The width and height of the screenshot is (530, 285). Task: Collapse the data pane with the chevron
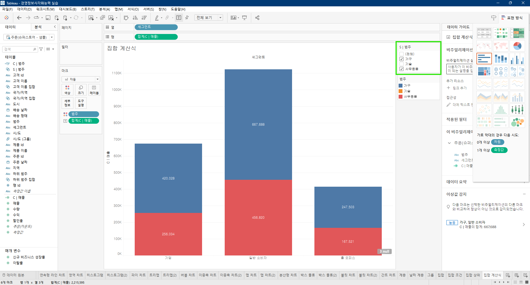(x=55, y=27)
